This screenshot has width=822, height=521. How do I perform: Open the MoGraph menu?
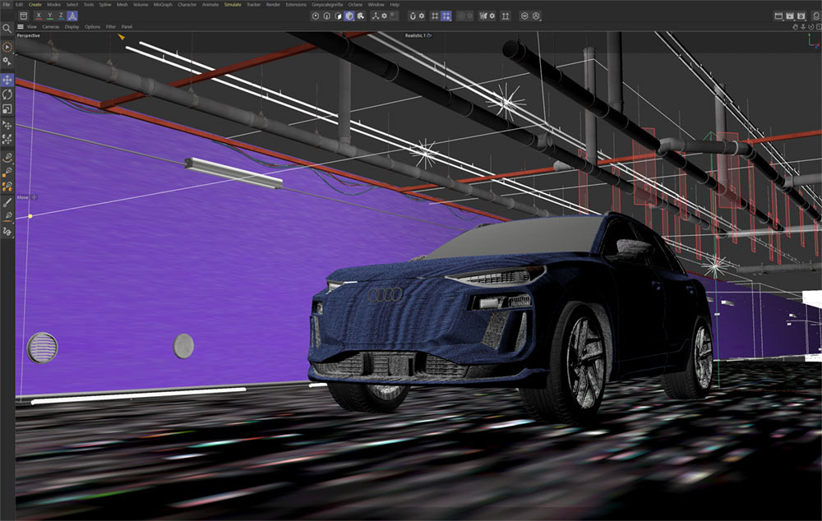tap(163, 4)
